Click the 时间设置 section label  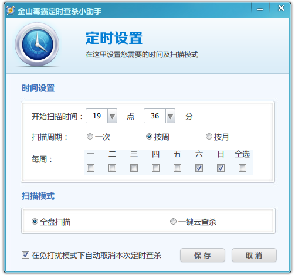point(38,88)
